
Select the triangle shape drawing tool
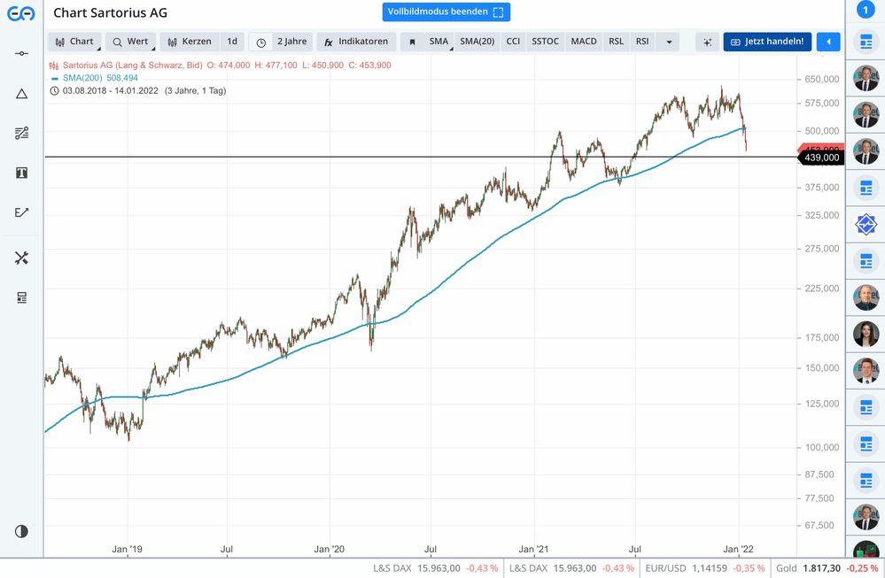(21, 94)
